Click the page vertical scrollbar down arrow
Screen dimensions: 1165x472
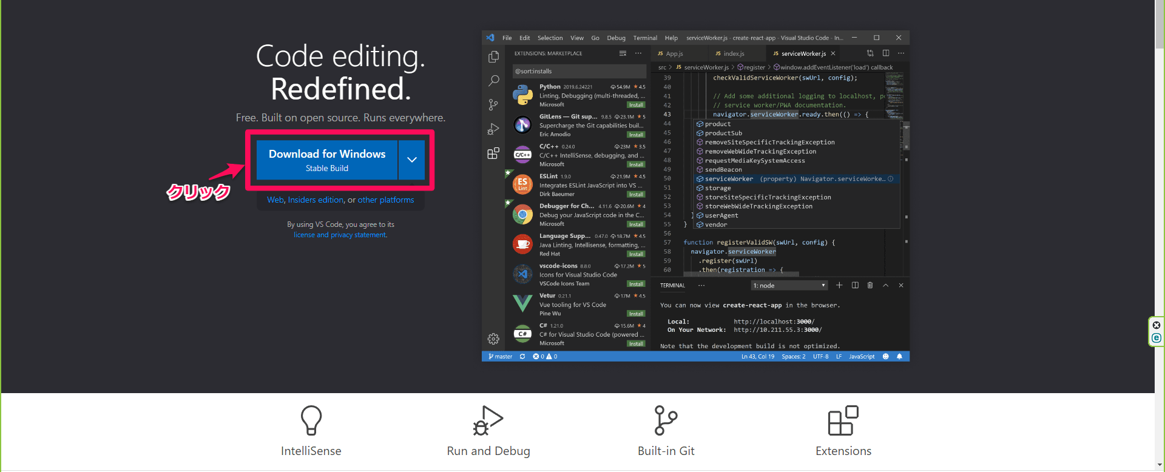(x=1160, y=465)
